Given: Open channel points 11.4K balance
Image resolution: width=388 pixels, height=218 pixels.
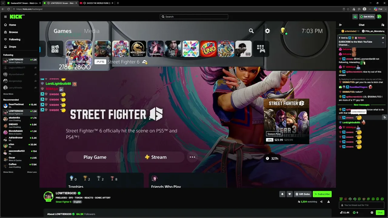Looking at the screenshot, I should click(x=345, y=213).
